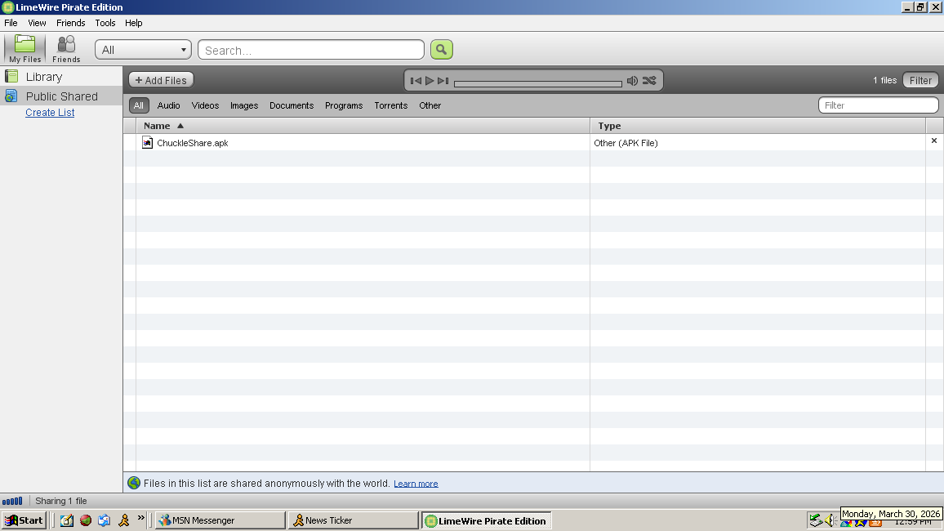Open the search category dropdown showing All

pos(143,49)
